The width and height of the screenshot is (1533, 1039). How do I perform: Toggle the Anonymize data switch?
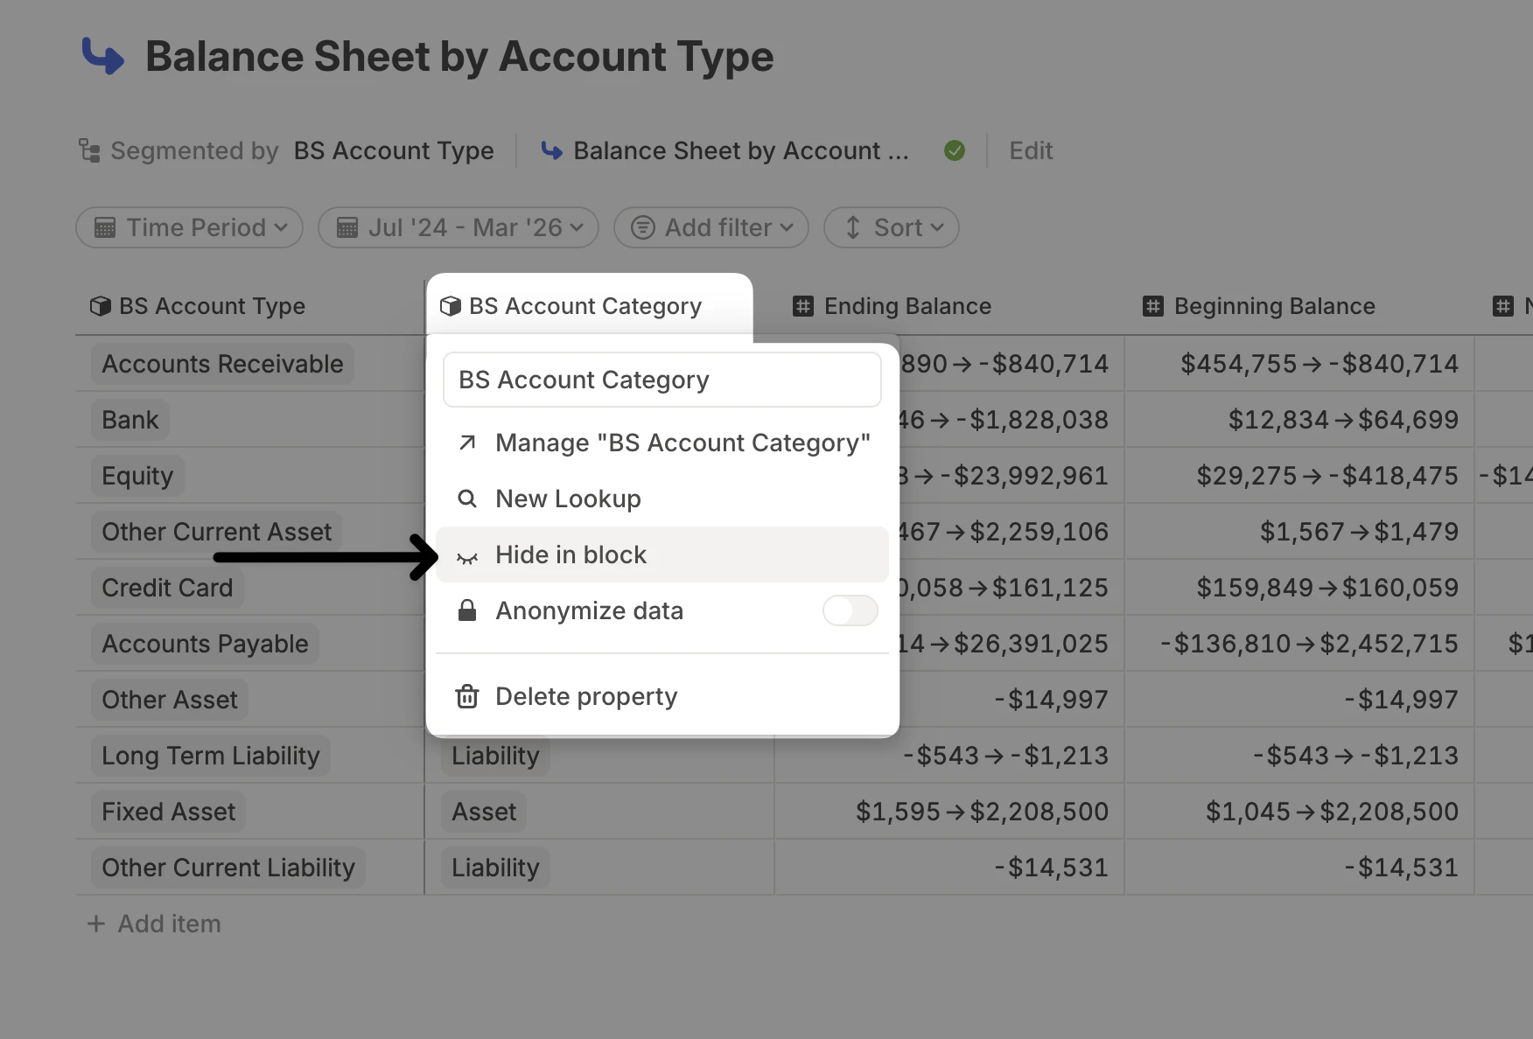[850, 610]
